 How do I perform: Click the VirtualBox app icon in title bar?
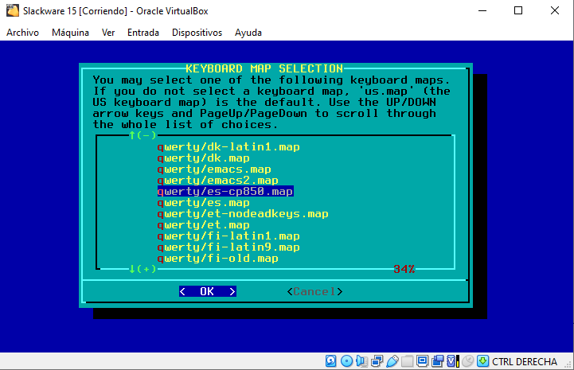point(13,10)
